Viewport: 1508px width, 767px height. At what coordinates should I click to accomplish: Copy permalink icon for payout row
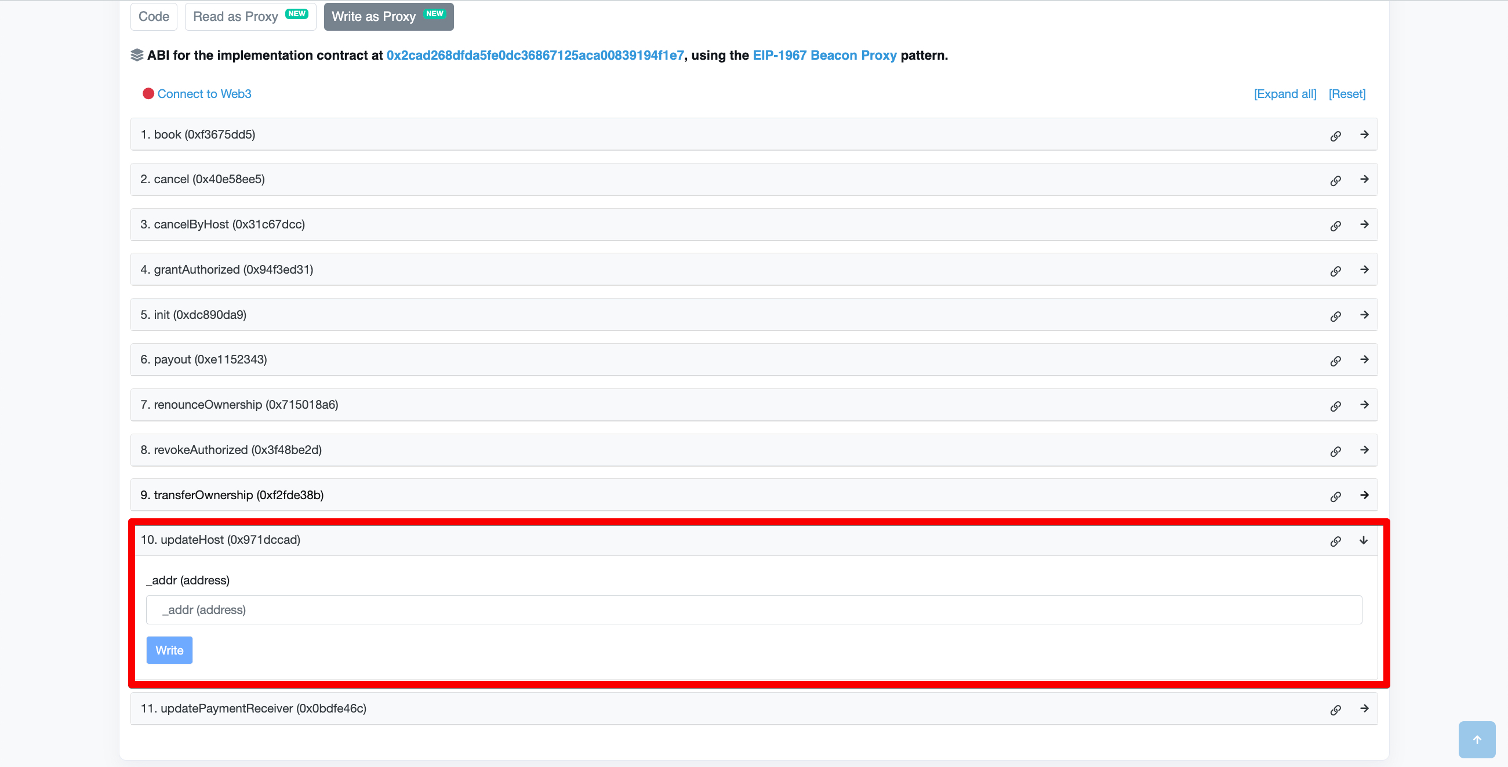point(1335,361)
